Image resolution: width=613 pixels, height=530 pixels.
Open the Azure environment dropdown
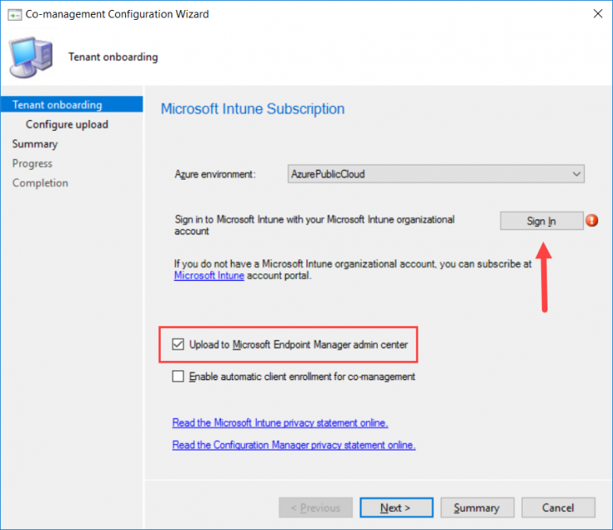[436, 174]
